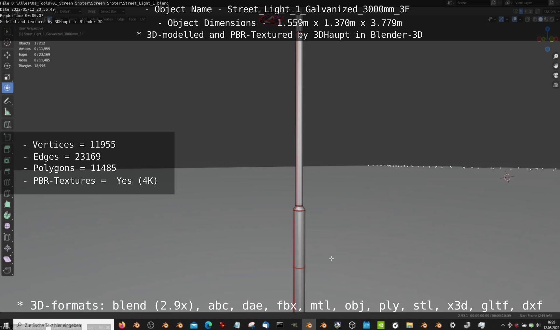Screen dimensions: 560x330
Task: Click the Zoom magnifier viewport icon
Action: 556,56
